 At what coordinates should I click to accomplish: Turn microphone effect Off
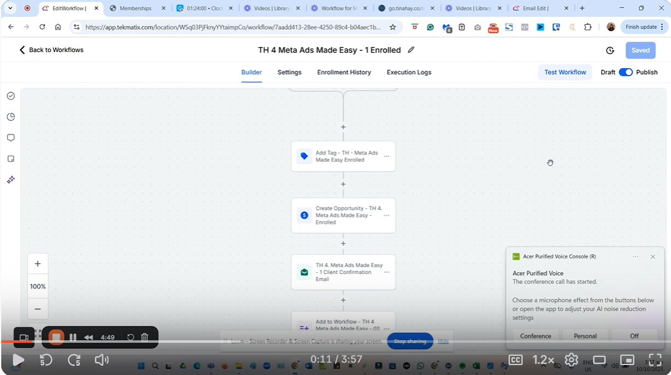pos(634,336)
